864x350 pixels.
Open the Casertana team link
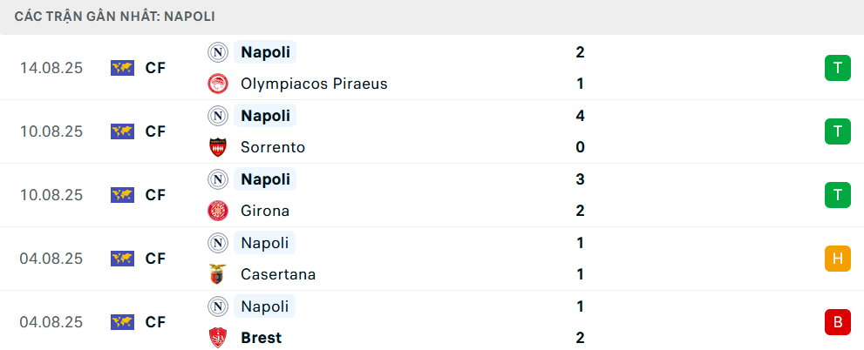pyautogui.click(x=278, y=274)
